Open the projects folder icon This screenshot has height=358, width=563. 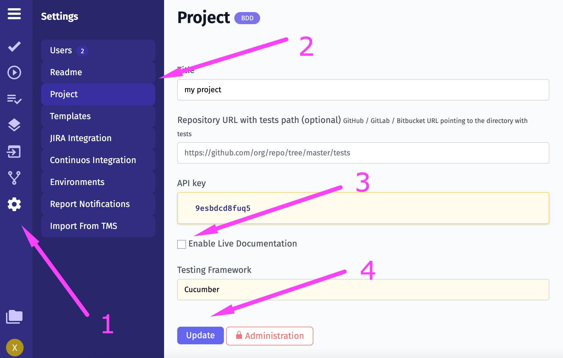tap(14, 317)
